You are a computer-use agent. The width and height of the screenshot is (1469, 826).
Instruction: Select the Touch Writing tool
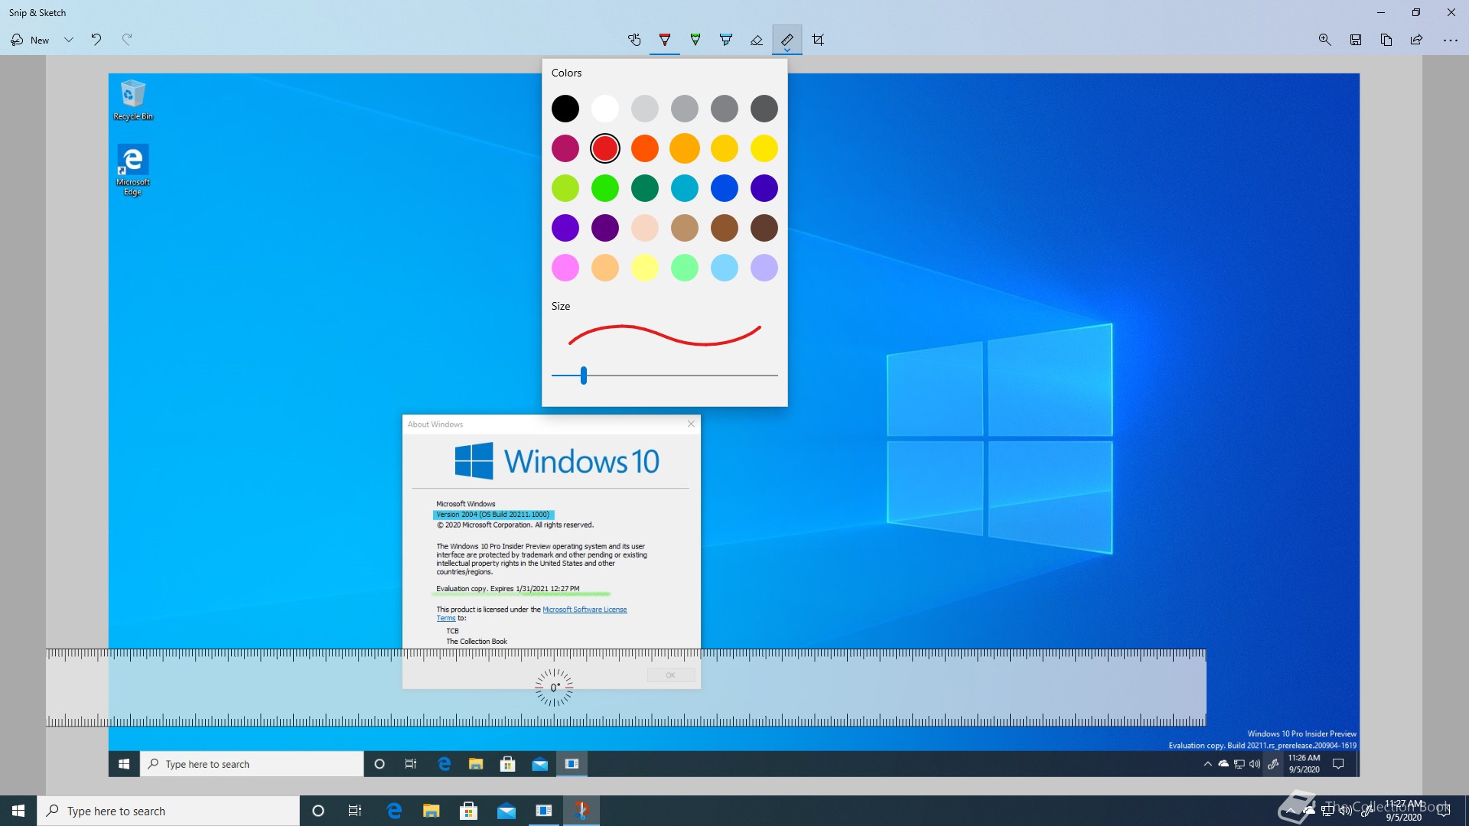634,40
